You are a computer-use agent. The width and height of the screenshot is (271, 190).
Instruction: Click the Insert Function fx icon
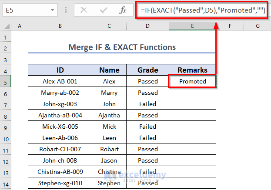pos(123,10)
